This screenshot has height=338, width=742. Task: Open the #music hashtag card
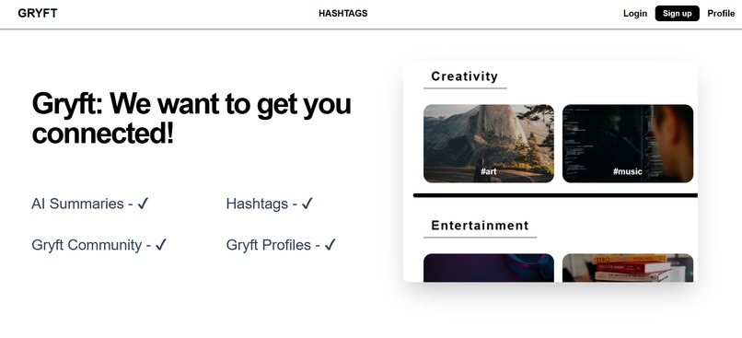pyautogui.click(x=628, y=144)
